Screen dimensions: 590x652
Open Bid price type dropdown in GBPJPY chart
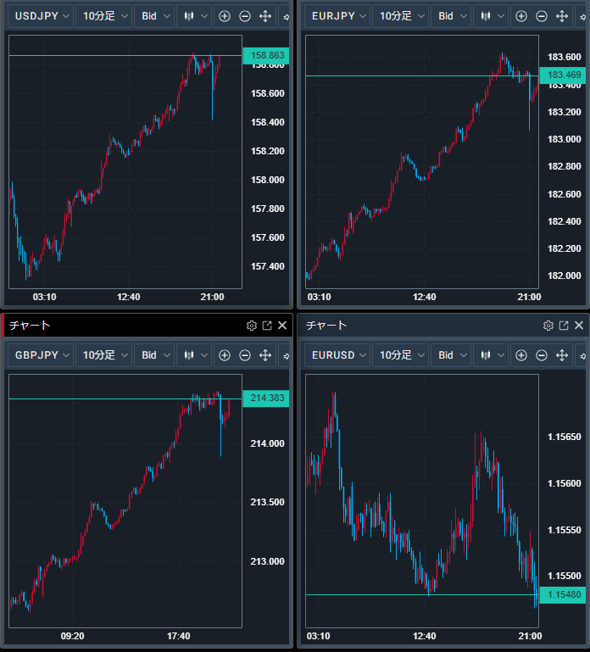[x=154, y=355]
